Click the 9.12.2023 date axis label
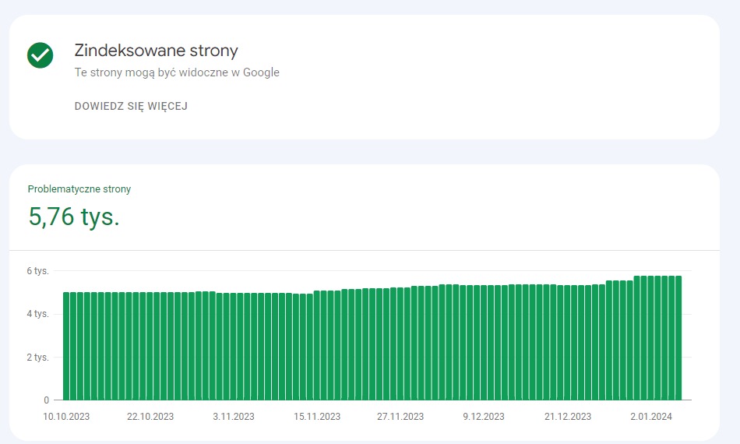Viewport: 740px width, 444px height. [484, 417]
